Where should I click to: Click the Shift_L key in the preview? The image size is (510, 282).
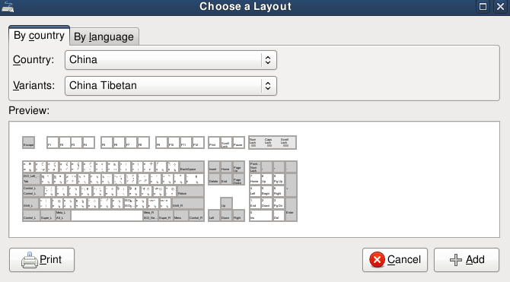click(x=31, y=204)
